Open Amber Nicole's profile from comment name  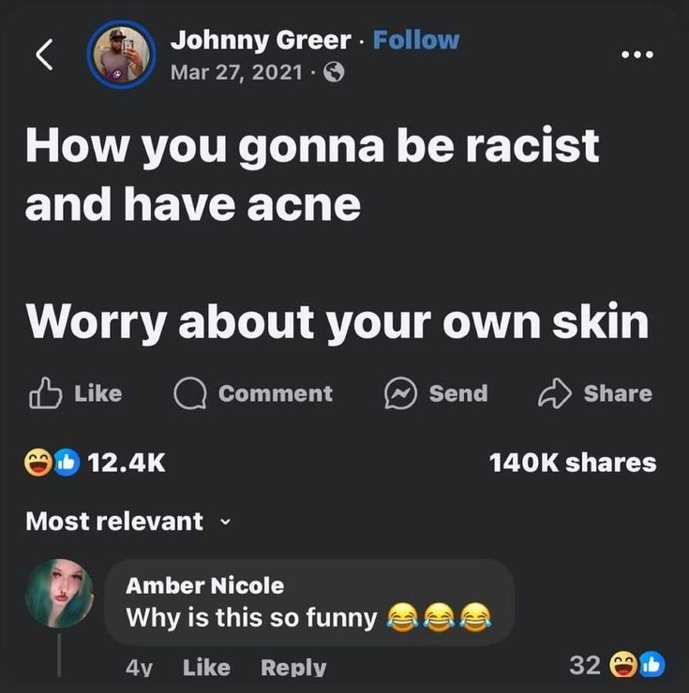point(205,586)
